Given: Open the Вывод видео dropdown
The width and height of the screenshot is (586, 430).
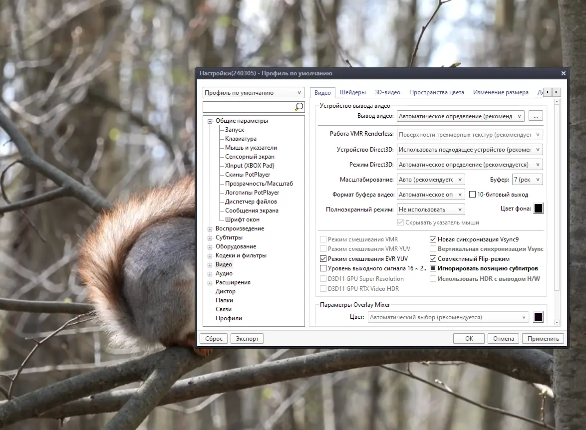Looking at the screenshot, I should (460, 116).
